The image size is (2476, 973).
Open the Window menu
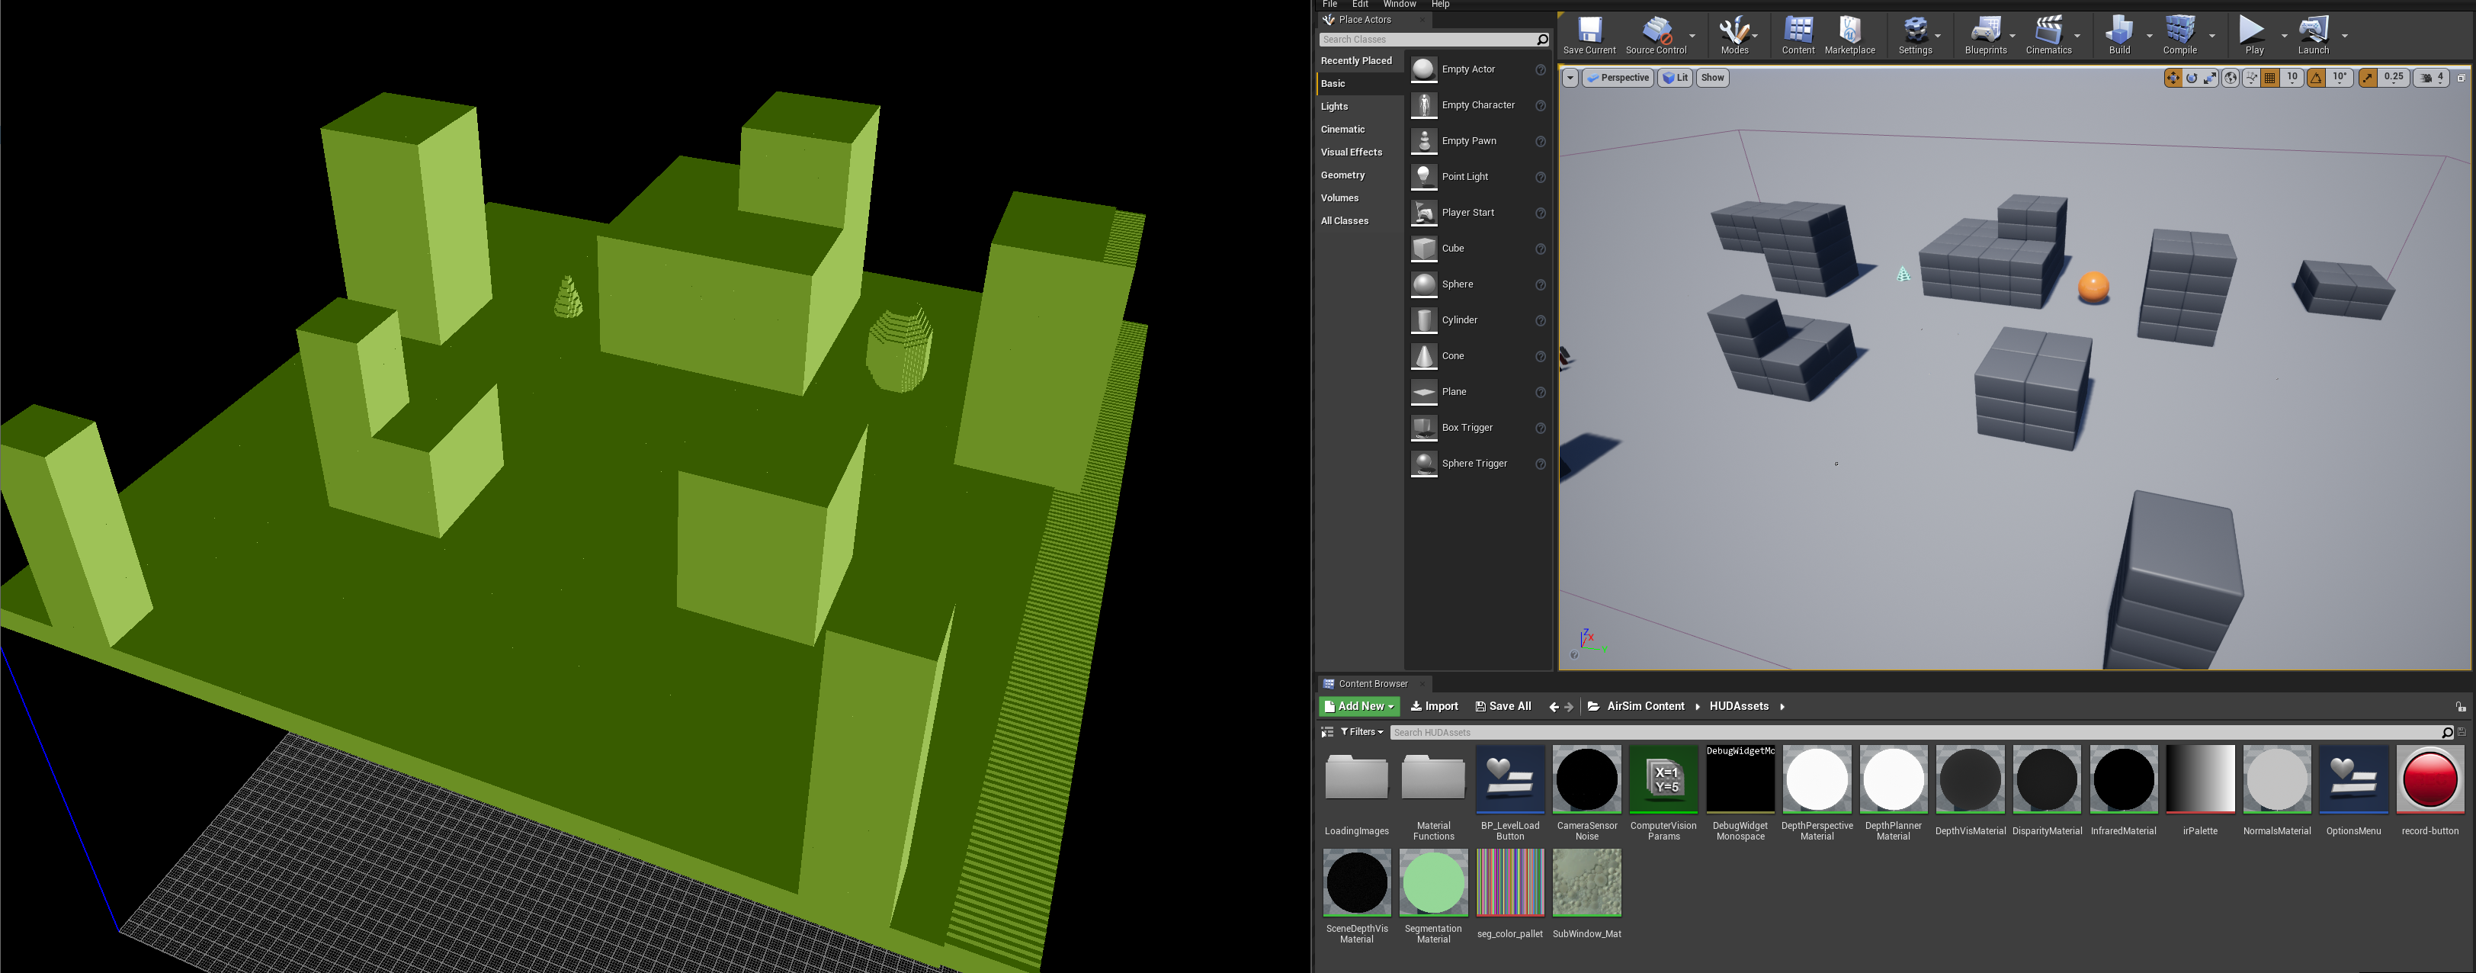pyautogui.click(x=1399, y=5)
